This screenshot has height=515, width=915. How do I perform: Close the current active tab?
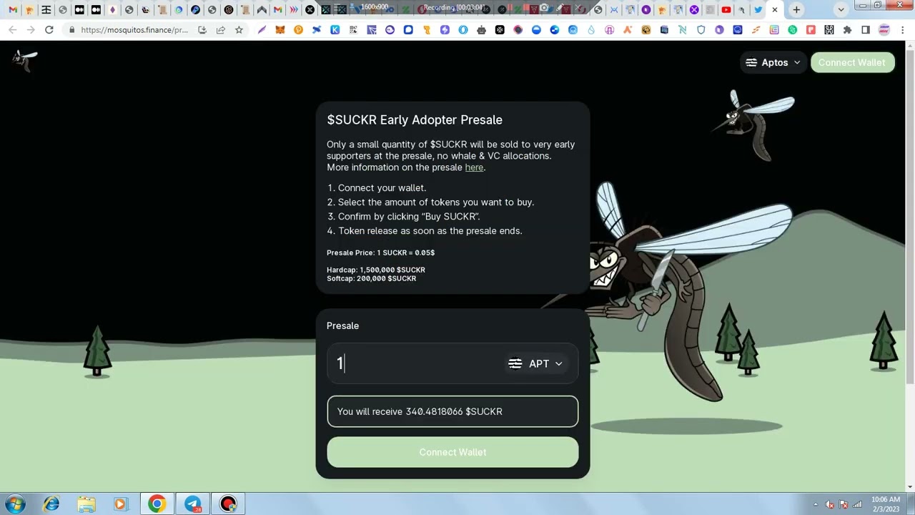[x=775, y=10]
